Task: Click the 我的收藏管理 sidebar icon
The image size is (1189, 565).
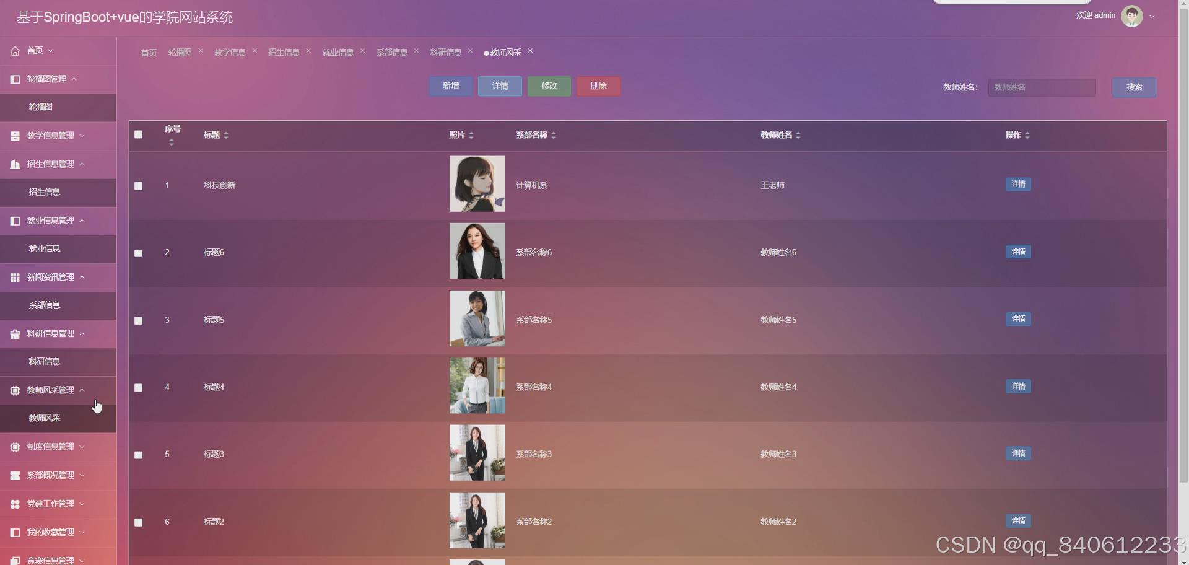Action: 15,532
